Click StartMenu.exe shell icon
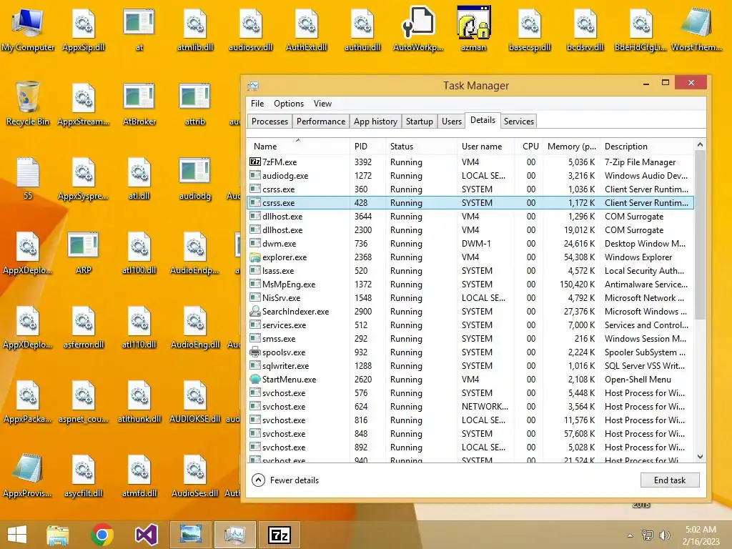The image size is (732, 549). pos(255,379)
